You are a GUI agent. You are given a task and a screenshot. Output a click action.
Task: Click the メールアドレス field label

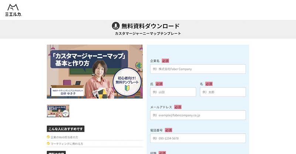click(161, 107)
